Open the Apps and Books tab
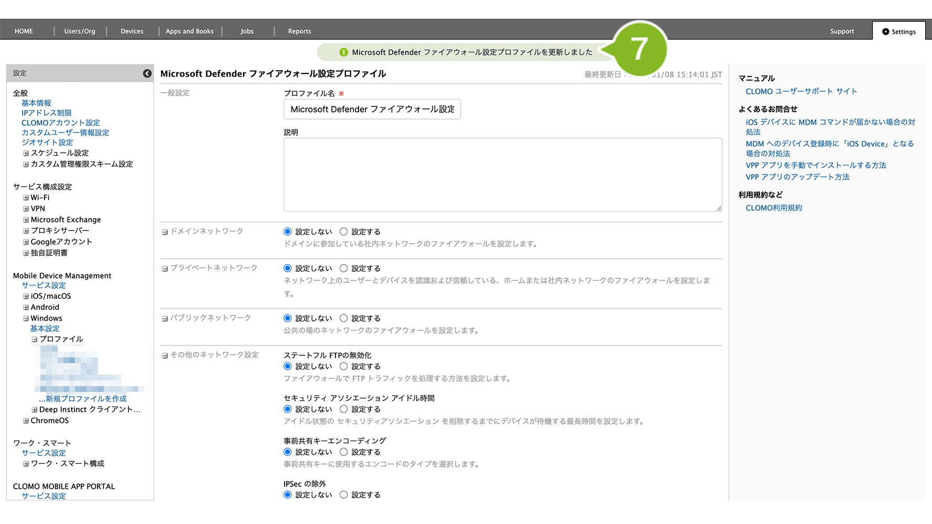Image resolution: width=932 pixels, height=524 pixels. point(189,31)
